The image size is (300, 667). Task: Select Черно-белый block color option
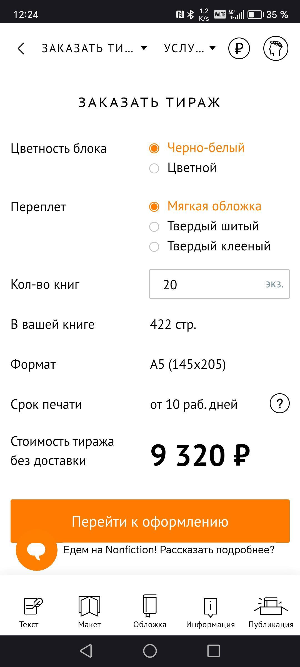[x=154, y=148]
